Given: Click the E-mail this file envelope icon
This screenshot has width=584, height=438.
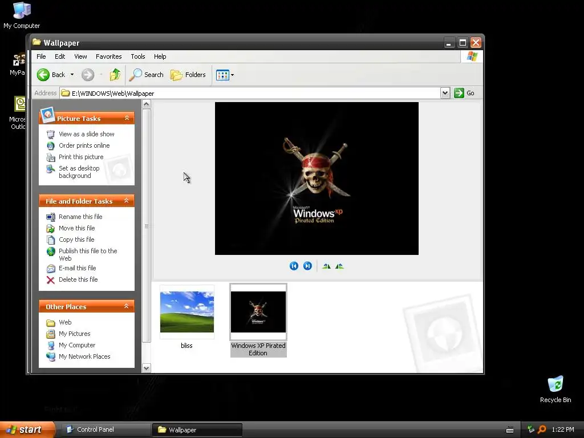Looking at the screenshot, I should (x=51, y=268).
